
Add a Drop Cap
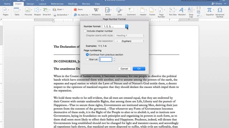click(191, 12)
